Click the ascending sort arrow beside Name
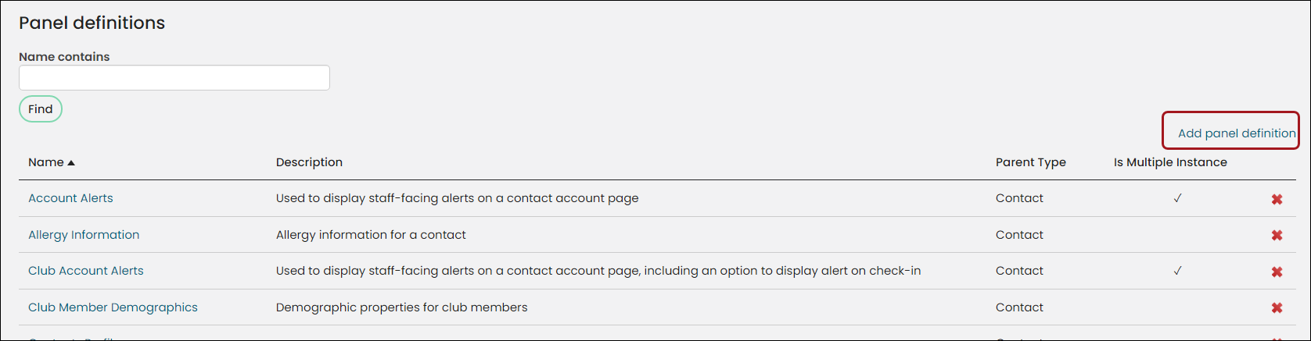1311x341 pixels. [x=71, y=162]
